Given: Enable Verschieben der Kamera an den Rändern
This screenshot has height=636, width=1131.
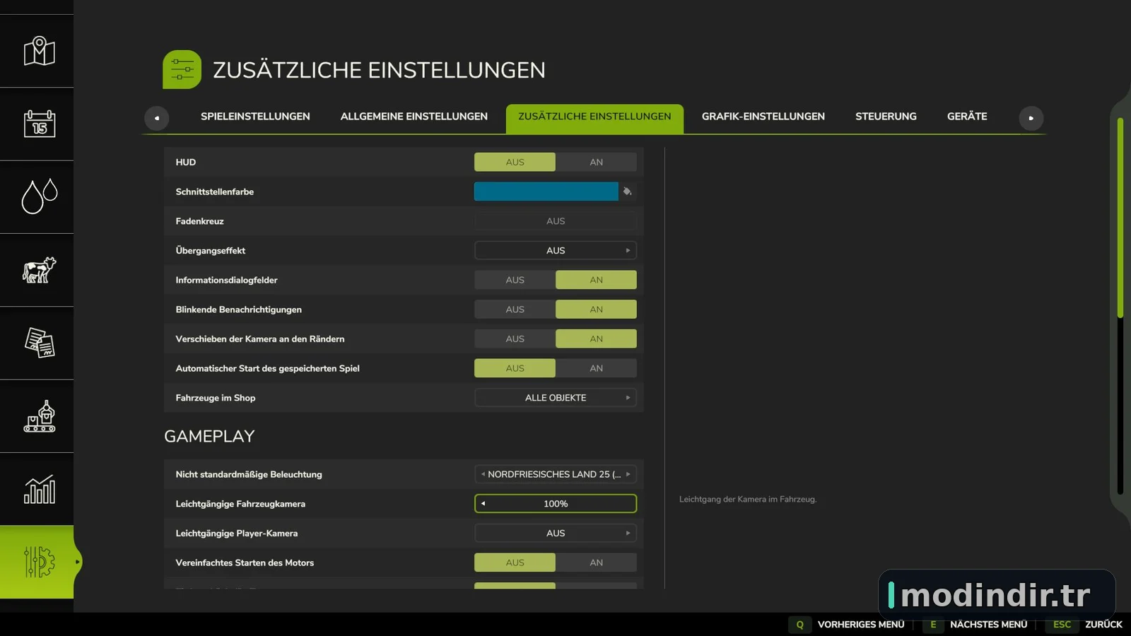Looking at the screenshot, I should point(596,338).
